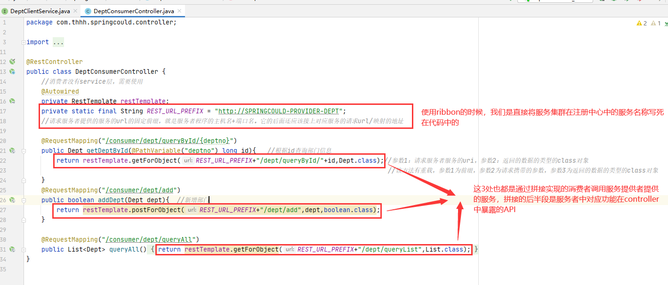Click the gutter icon beside the addDept method
Viewport: 668px width, 285px height.
(x=12, y=200)
